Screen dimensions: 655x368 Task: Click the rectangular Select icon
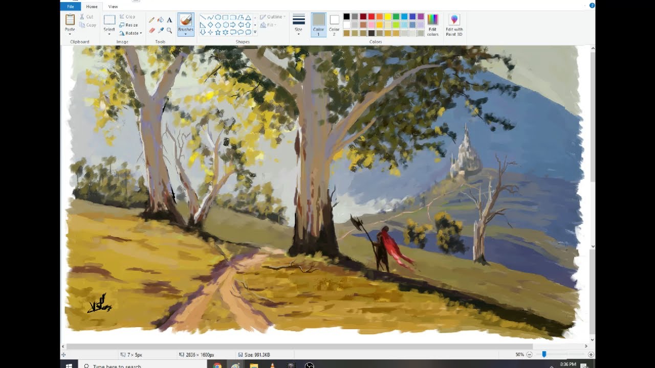pos(110,20)
